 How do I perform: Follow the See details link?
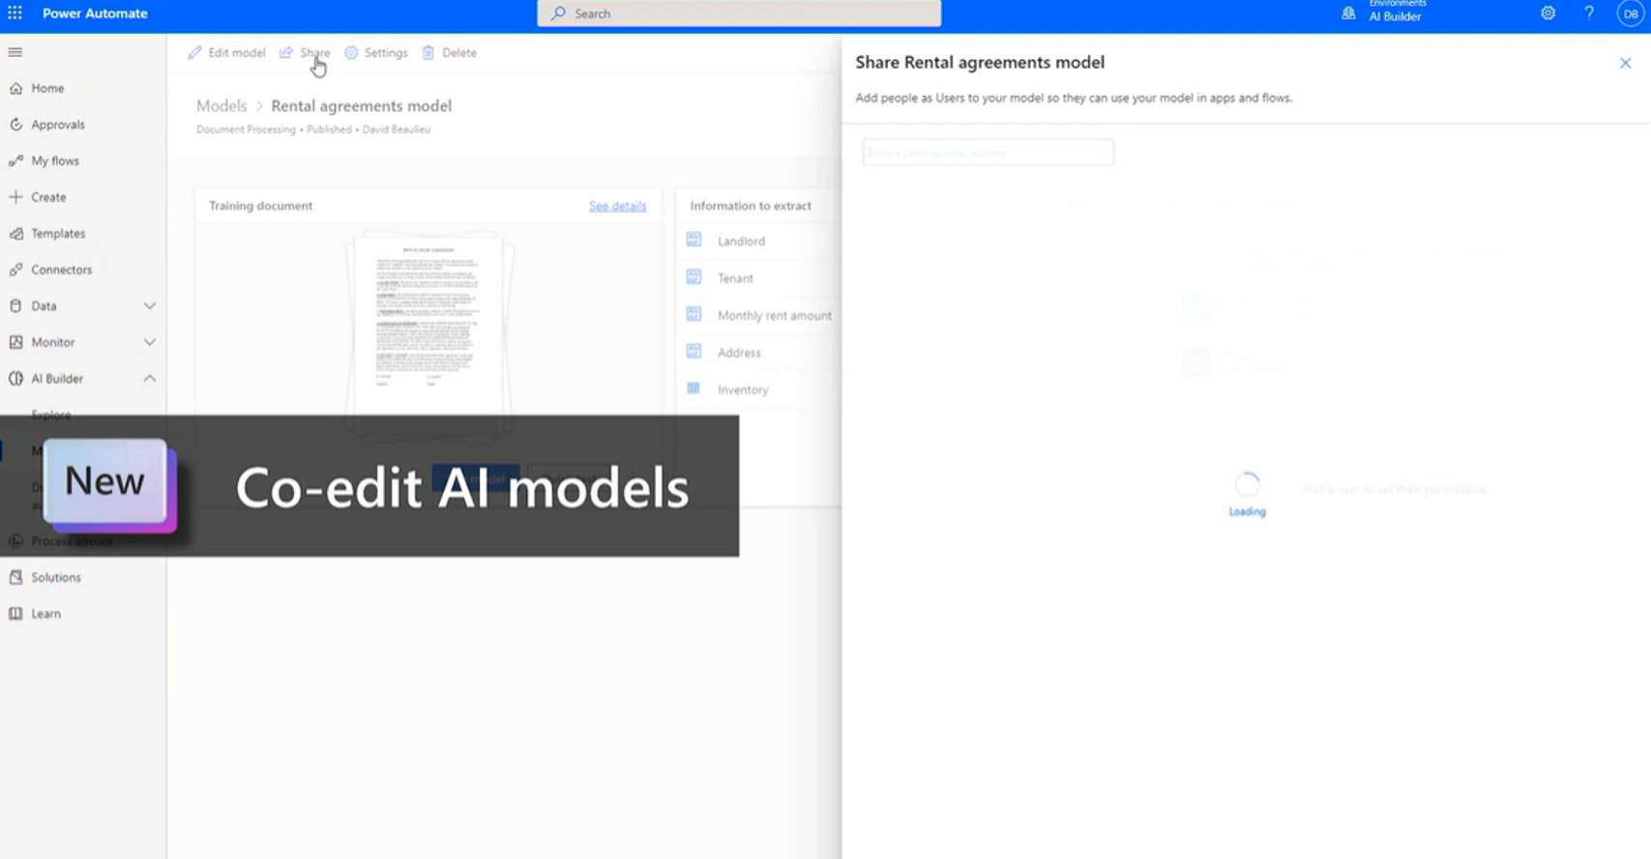coord(617,206)
